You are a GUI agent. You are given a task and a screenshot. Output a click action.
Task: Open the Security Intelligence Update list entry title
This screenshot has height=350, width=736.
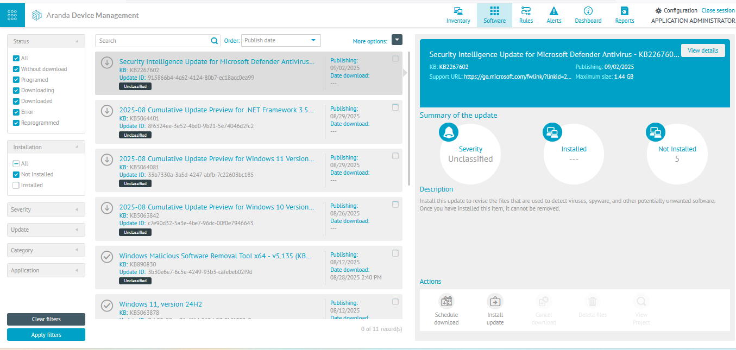coord(217,61)
